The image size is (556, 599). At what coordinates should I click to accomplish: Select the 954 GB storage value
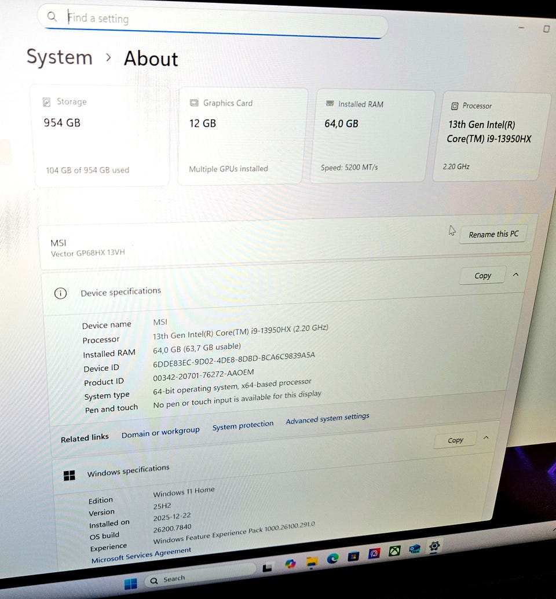[x=62, y=123]
